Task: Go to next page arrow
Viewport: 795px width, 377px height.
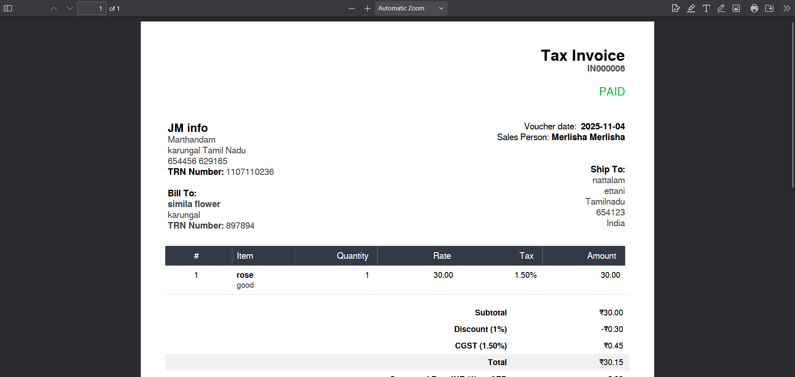Action: coord(70,8)
